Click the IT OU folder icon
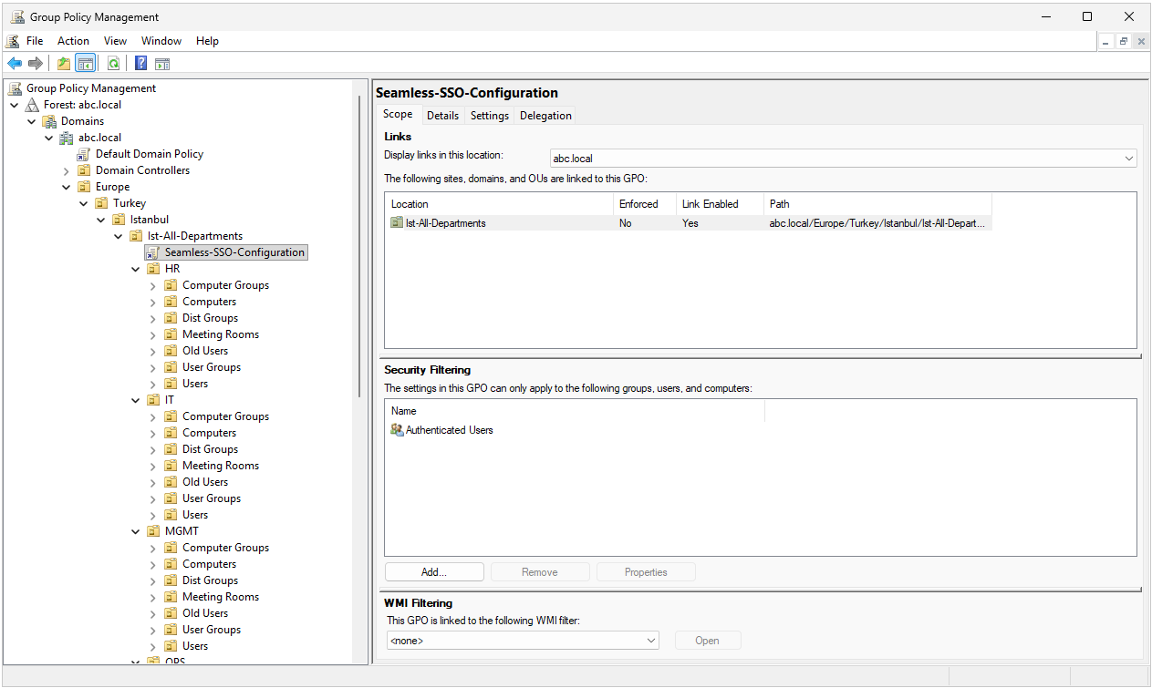Screen dimensions: 1152x688 [x=153, y=400]
